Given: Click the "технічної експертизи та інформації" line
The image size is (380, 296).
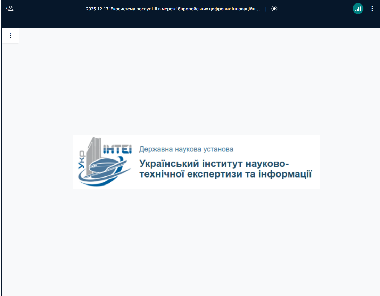Looking at the screenshot, I should (225, 174).
